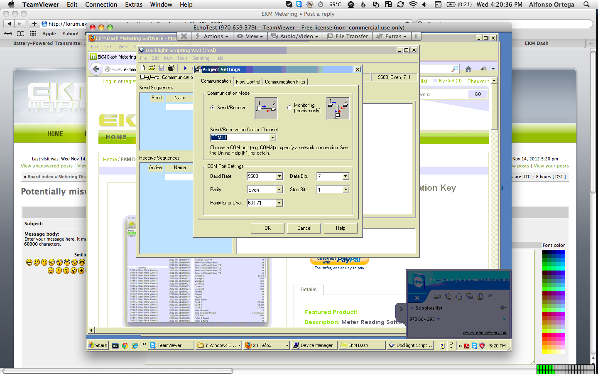This screenshot has width=598, height=374.
Task: Click the home icon in remote Firefox toolbar
Action: [468, 69]
